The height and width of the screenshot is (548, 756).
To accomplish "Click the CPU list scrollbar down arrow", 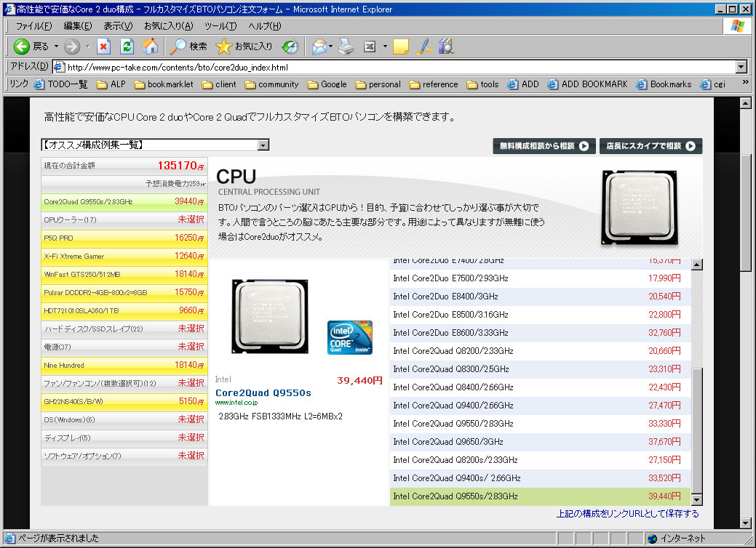I will click(x=696, y=500).
